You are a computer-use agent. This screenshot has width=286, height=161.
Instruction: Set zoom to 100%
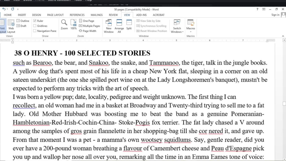pyautogui.click(x=74, y=24)
